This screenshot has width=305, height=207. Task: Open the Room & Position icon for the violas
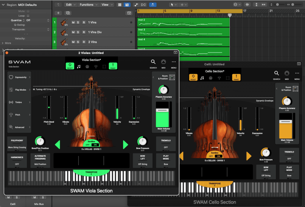[173, 77]
